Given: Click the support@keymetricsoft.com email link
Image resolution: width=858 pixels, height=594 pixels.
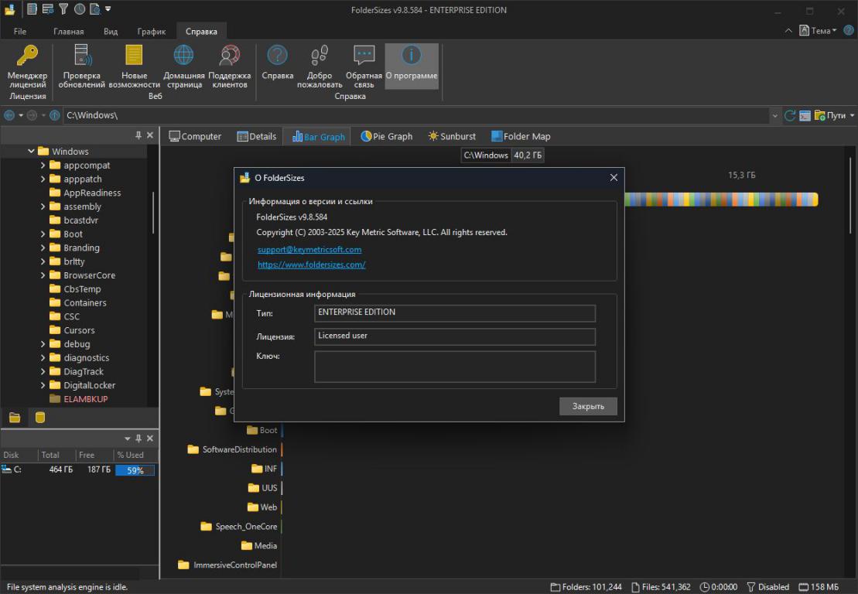Looking at the screenshot, I should tap(309, 250).
